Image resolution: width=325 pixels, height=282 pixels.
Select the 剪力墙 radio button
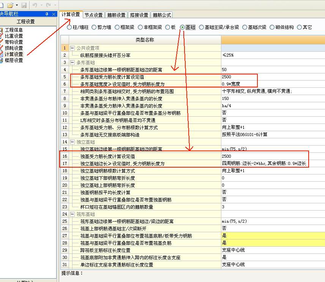pos(94,27)
